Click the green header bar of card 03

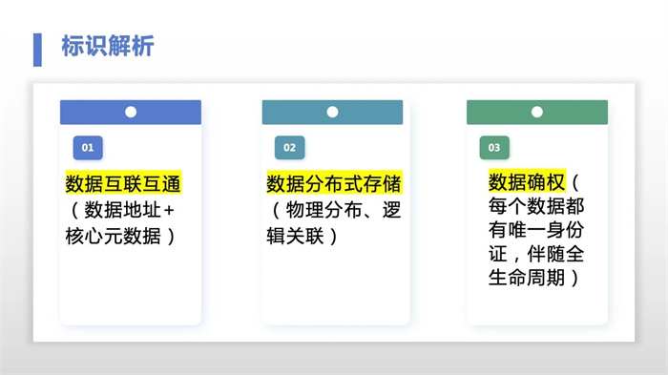(x=537, y=112)
